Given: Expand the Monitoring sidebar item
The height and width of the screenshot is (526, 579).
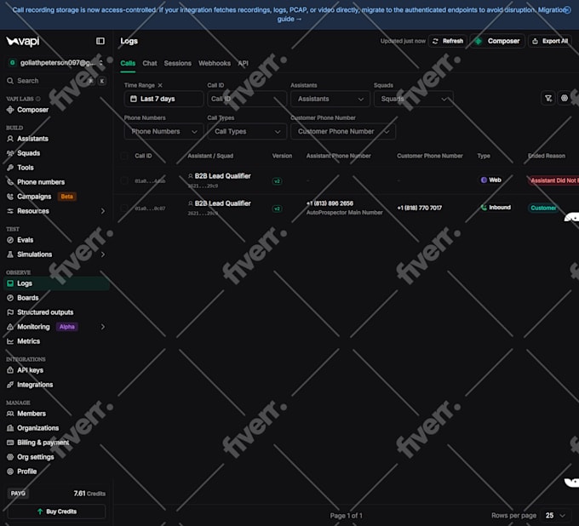Looking at the screenshot, I should click(x=103, y=327).
